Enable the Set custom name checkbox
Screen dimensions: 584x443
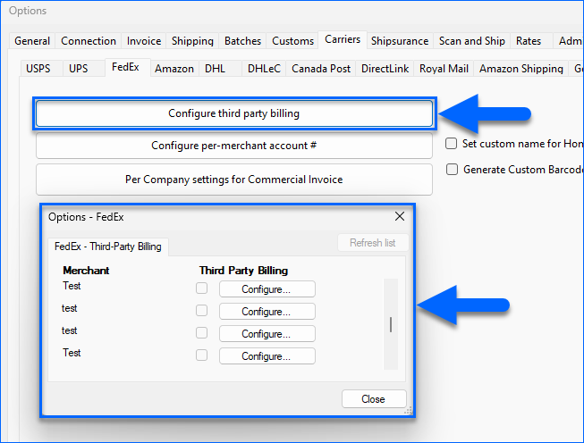click(x=451, y=144)
